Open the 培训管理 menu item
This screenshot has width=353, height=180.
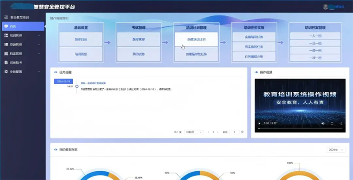23,35
